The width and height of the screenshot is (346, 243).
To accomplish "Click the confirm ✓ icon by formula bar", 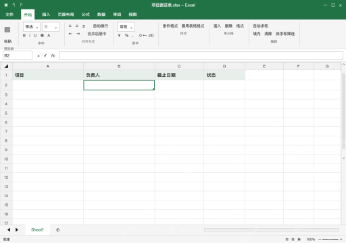I will click(x=45, y=55).
